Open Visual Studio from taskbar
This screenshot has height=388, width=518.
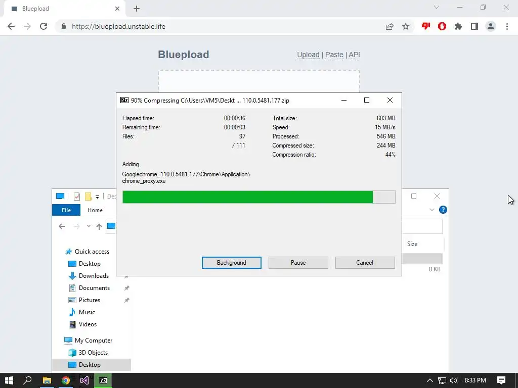[84, 380]
